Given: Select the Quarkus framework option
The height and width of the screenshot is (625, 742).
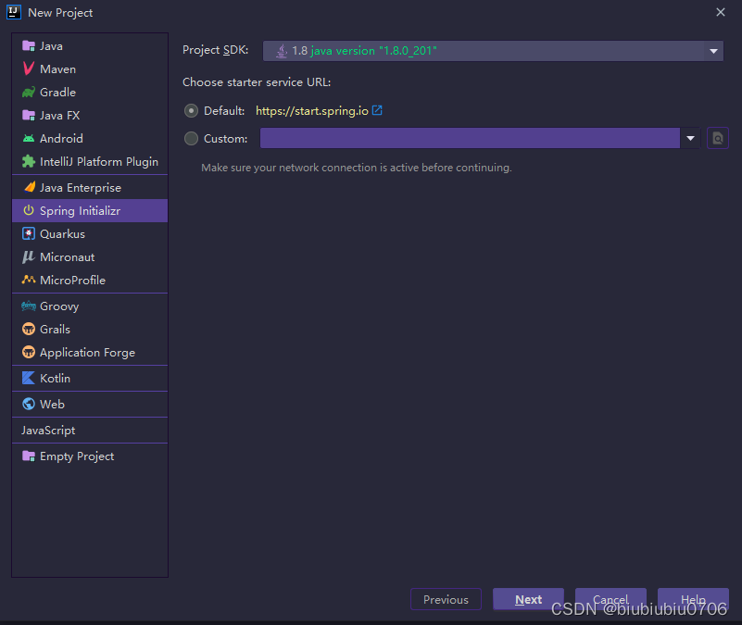Looking at the screenshot, I should tap(58, 233).
